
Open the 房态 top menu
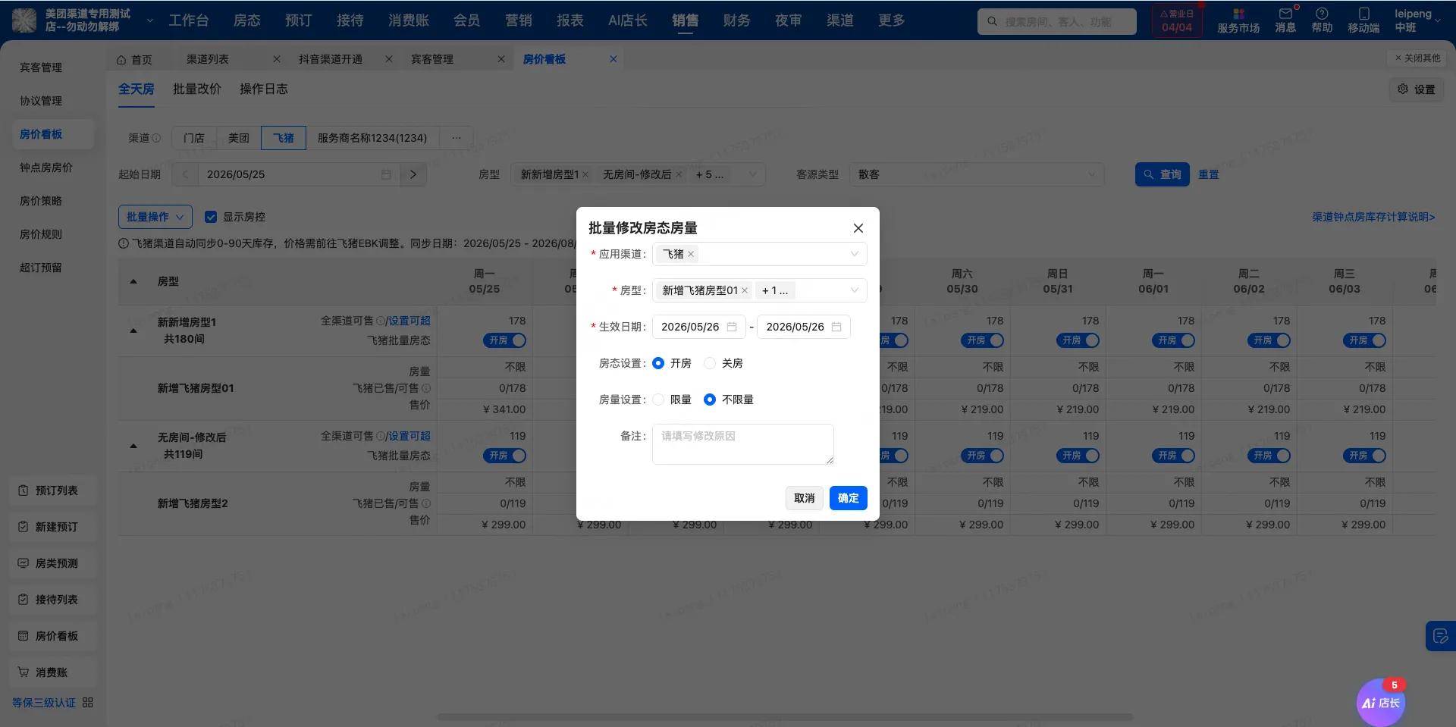pos(246,20)
